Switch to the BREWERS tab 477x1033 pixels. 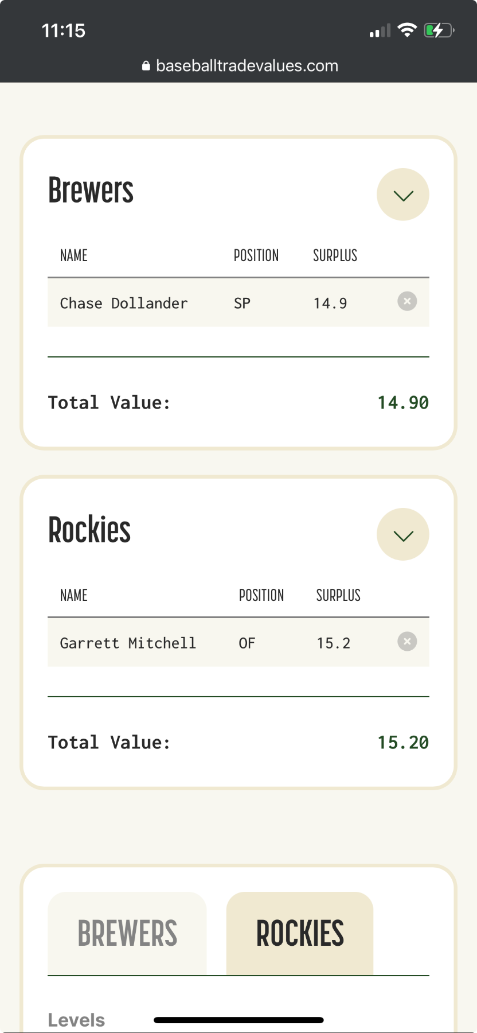pyautogui.click(x=127, y=933)
